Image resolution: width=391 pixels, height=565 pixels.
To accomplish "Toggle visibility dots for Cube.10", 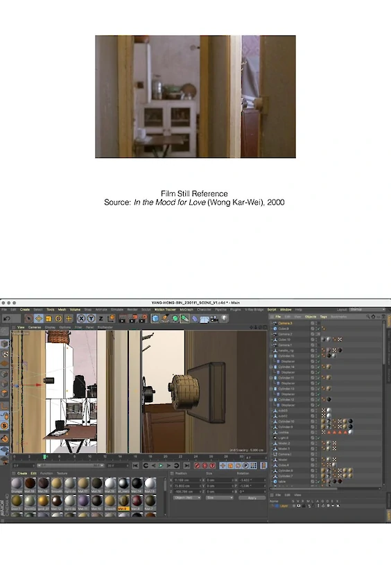I will [x=315, y=340].
